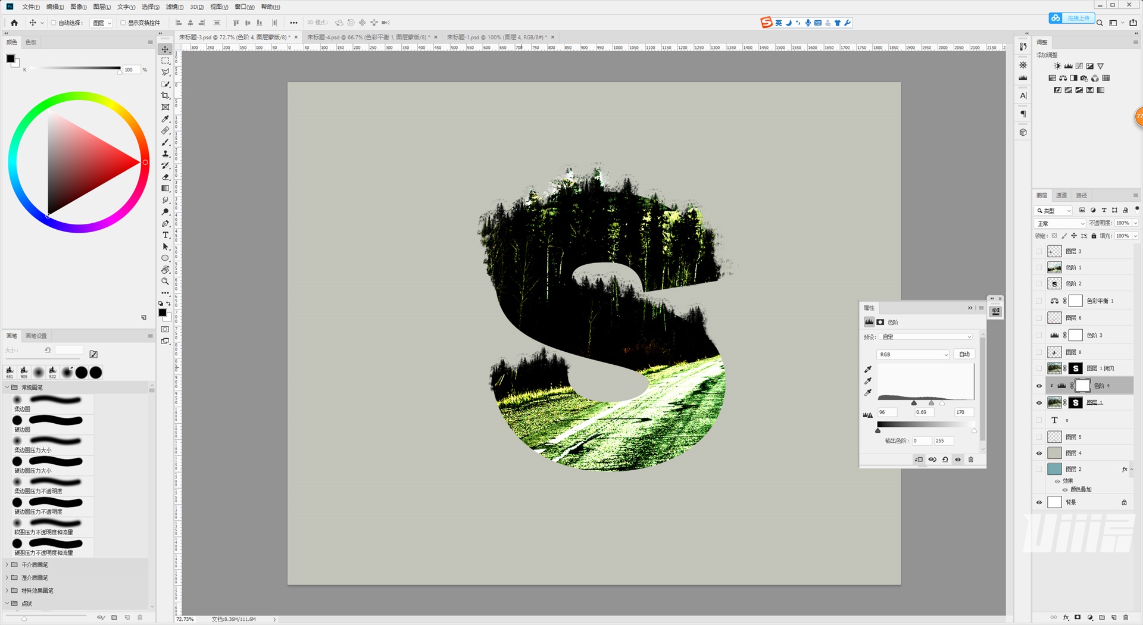The height and width of the screenshot is (625, 1143).
Task: Add a Brightness/Contrast adjustment from Adjustments panel
Action: 1057,66
